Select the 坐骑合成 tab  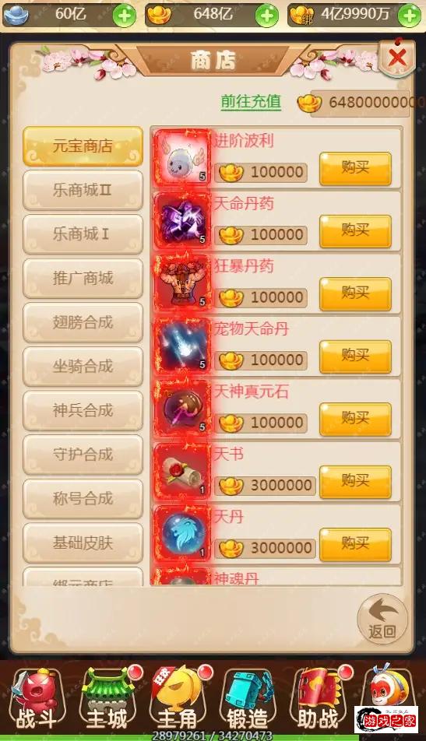83,367
